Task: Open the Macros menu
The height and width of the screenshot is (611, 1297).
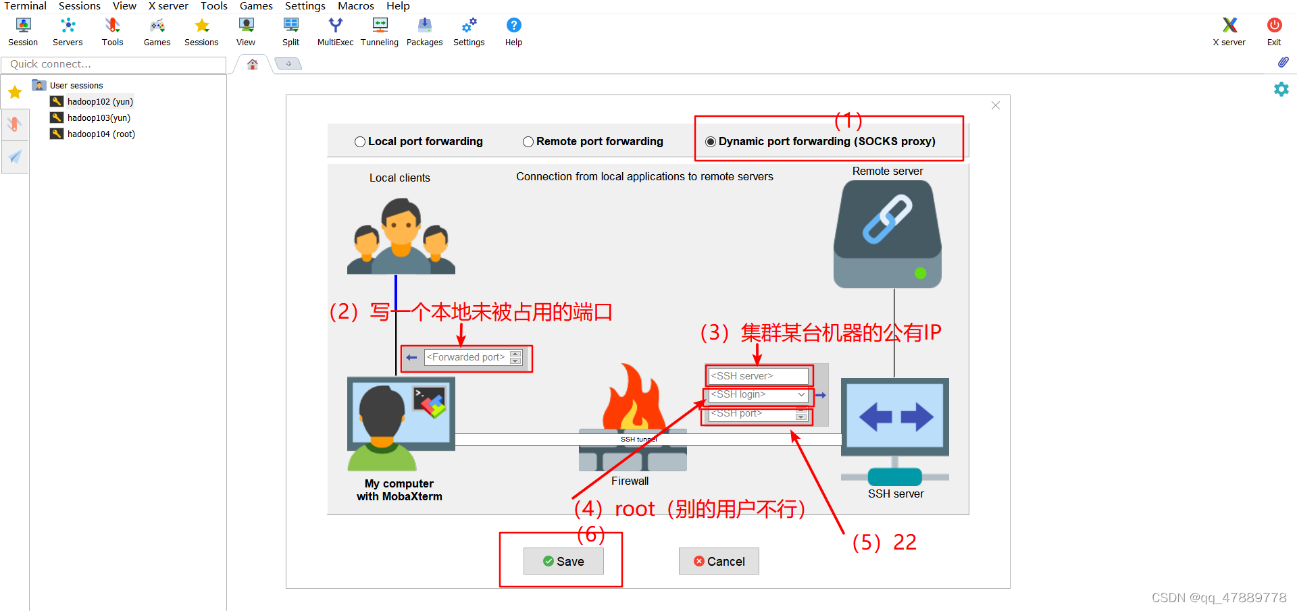Action: click(x=356, y=6)
